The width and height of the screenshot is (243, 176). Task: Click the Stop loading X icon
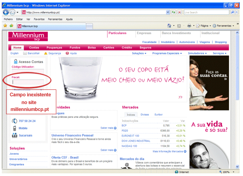[179, 13]
